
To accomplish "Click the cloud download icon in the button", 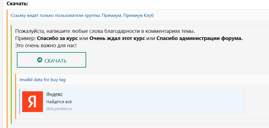I will [40, 60].
